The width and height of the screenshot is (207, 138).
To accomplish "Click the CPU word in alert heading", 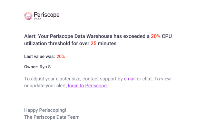I will pyautogui.click(x=167, y=36).
